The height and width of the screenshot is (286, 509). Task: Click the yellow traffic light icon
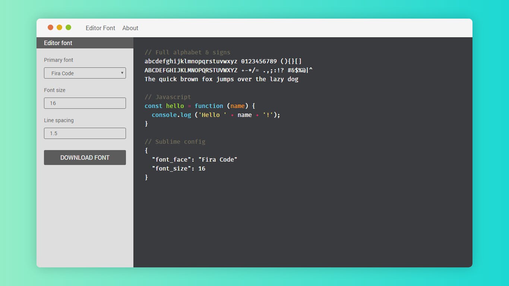point(59,27)
